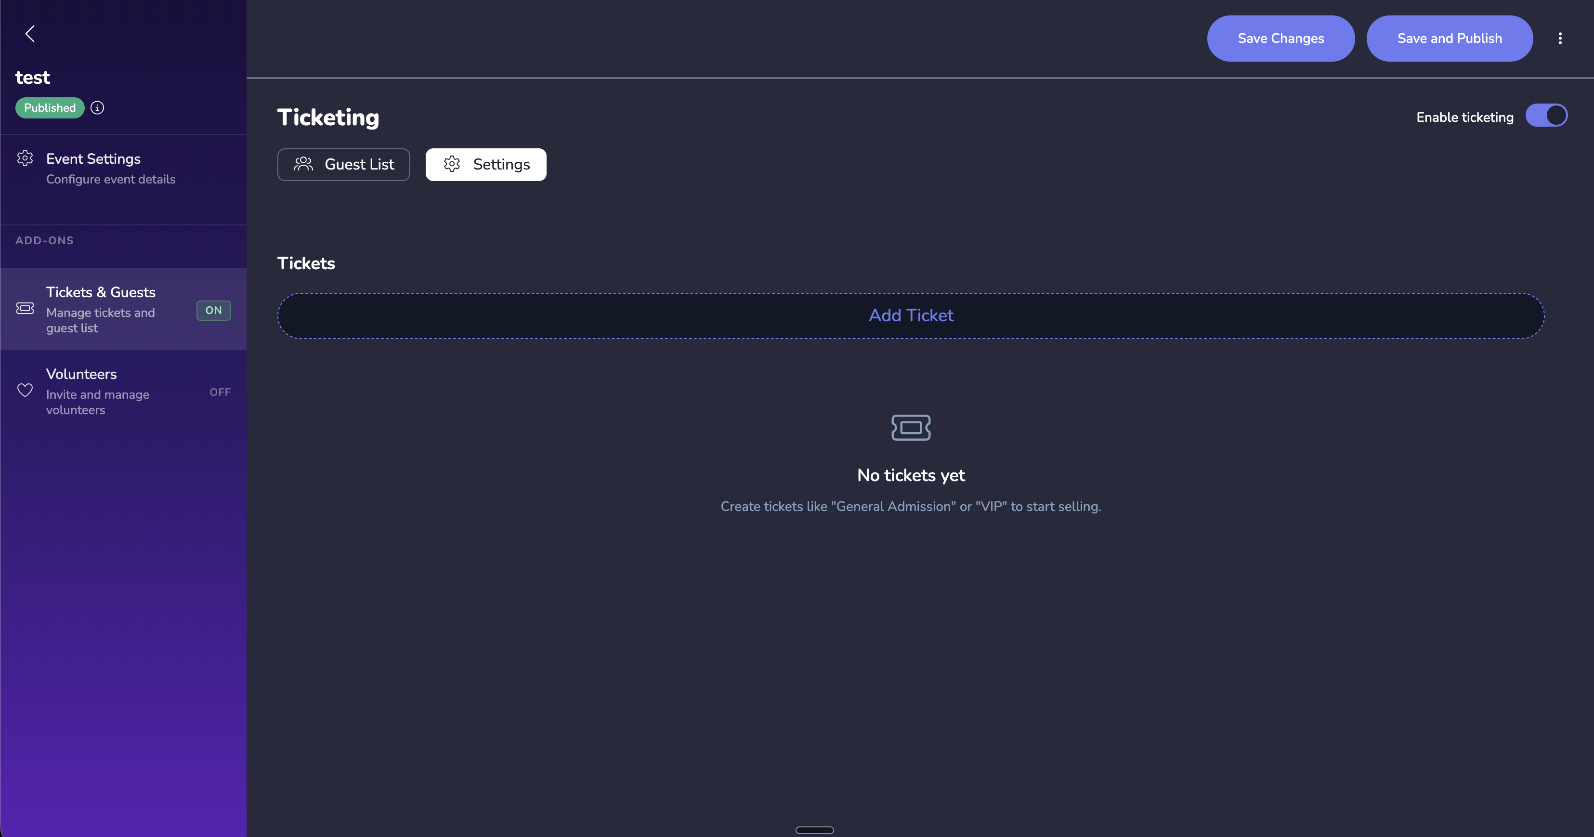1594x837 pixels.
Task: Click the people icon in the Guest List tab
Action: [x=304, y=164]
